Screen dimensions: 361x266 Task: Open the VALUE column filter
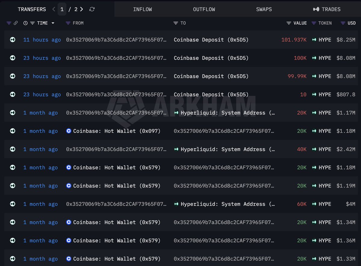289,23
